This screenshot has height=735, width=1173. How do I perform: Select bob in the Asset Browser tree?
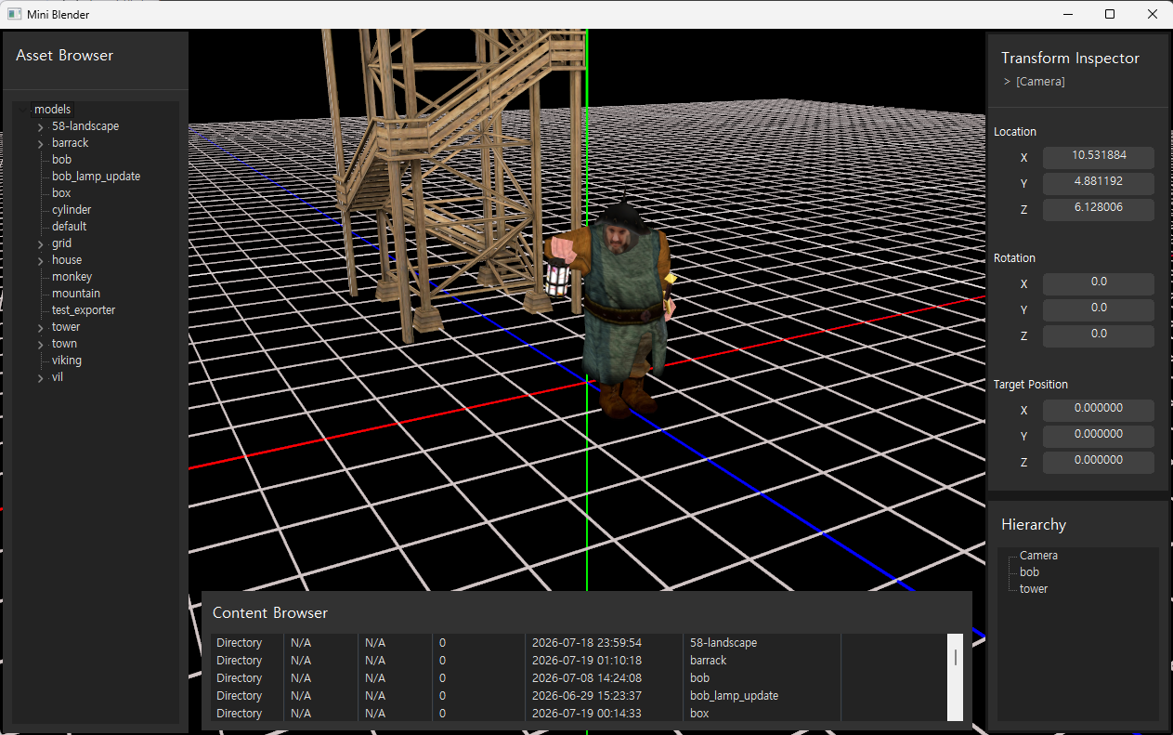pyautogui.click(x=61, y=160)
